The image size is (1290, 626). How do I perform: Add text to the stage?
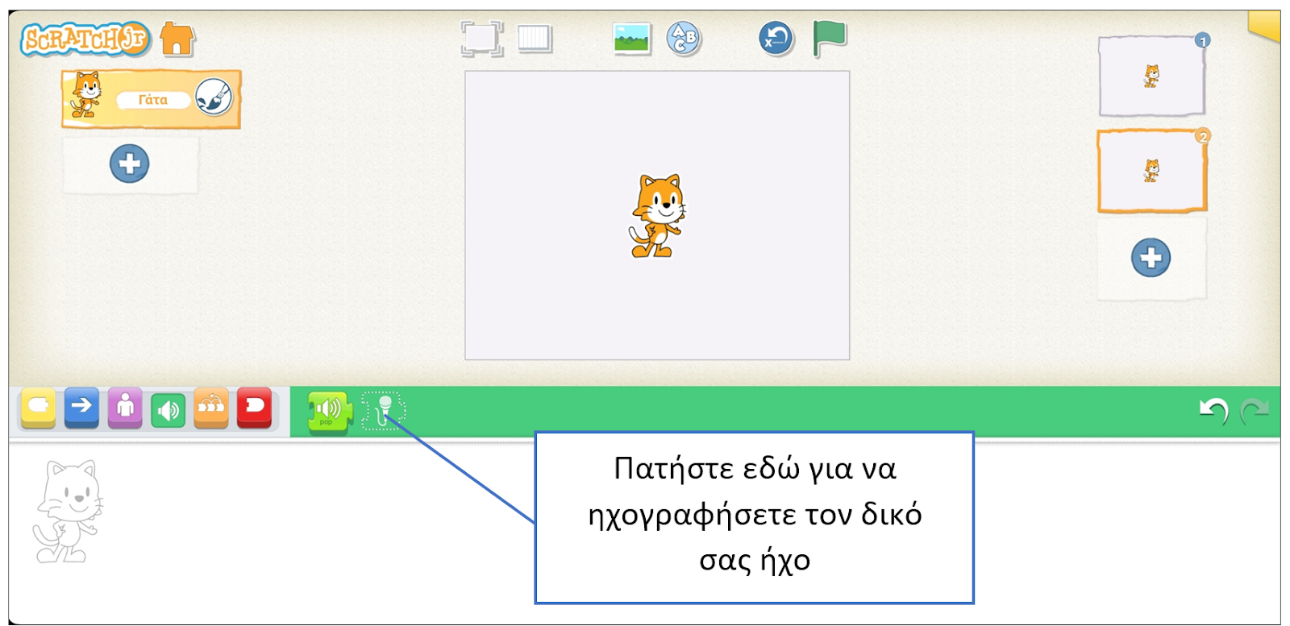(x=684, y=38)
